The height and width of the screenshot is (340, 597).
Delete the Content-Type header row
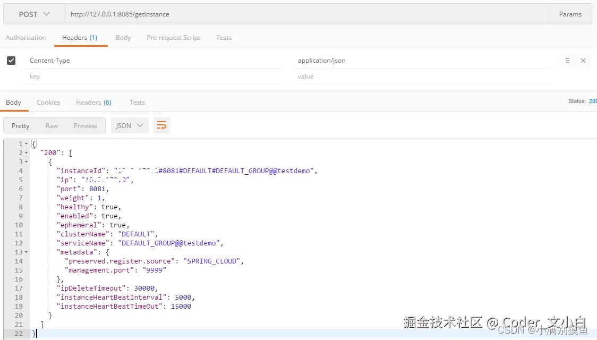tap(583, 61)
